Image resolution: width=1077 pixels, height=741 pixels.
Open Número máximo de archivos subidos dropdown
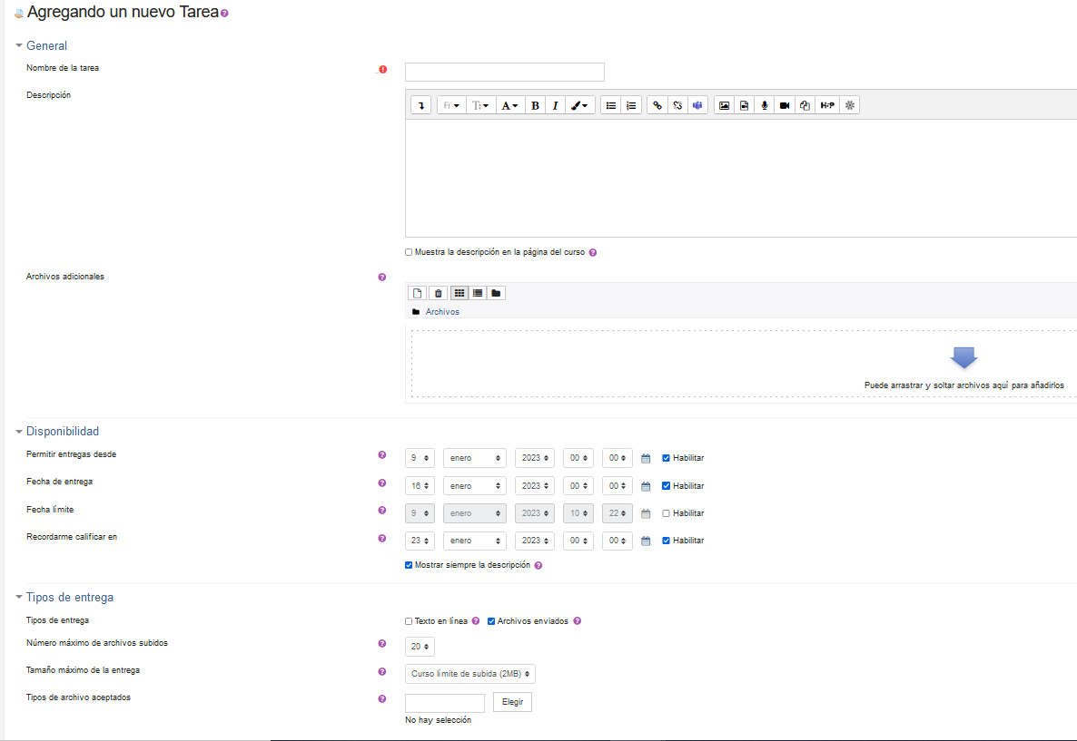[x=420, y=647]
